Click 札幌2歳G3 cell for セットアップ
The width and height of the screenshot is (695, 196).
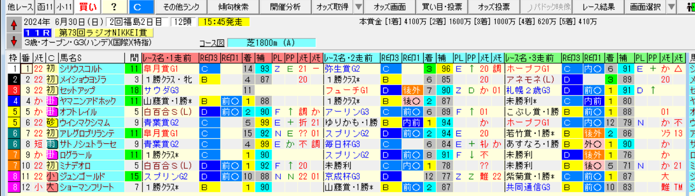[x=533, y=90]
